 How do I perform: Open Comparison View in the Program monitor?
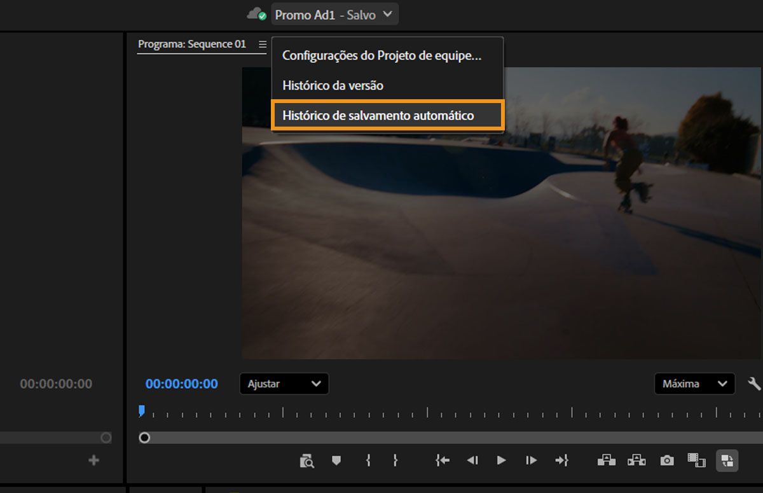(x=306, y=460)
